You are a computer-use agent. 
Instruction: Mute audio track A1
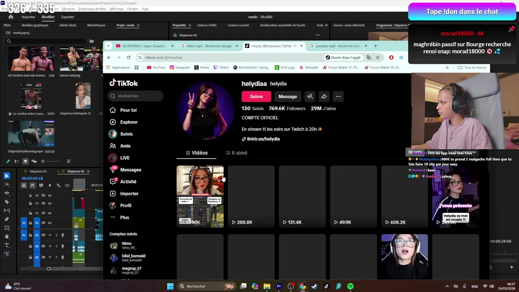50,235
